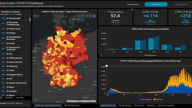Open the map legend list icon
192x108 pixels.
pyautogui.click(x=91, y=16)
